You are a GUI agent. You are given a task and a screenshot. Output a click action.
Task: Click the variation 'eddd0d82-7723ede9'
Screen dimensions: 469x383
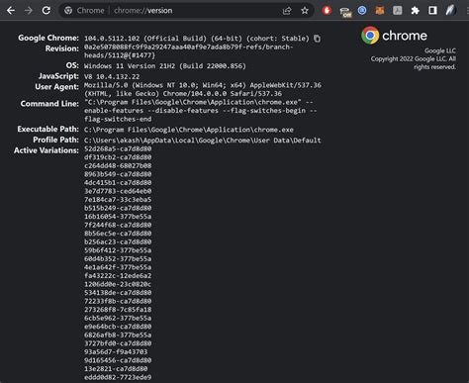click(x=118, y=377)
